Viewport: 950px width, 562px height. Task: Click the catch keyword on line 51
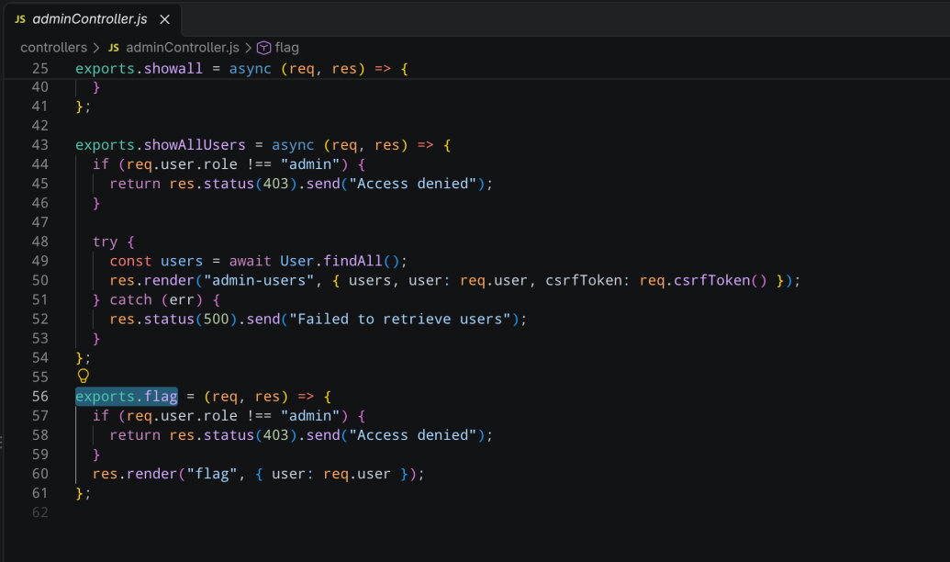click(x=131, y=299)
